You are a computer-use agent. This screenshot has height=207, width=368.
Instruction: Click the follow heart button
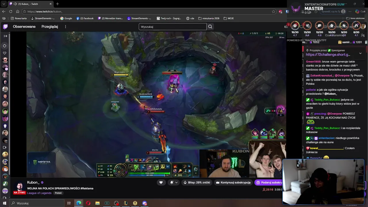pyautogui.click(x=161, y=182)
